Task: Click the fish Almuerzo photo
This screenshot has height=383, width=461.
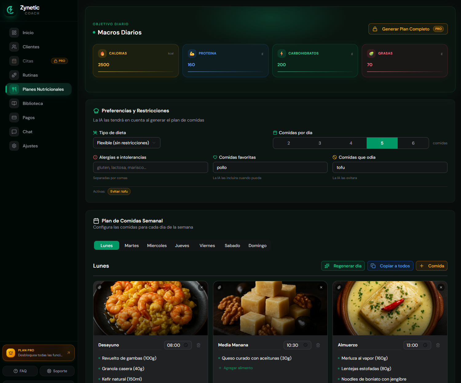Action: coord(390,308)
